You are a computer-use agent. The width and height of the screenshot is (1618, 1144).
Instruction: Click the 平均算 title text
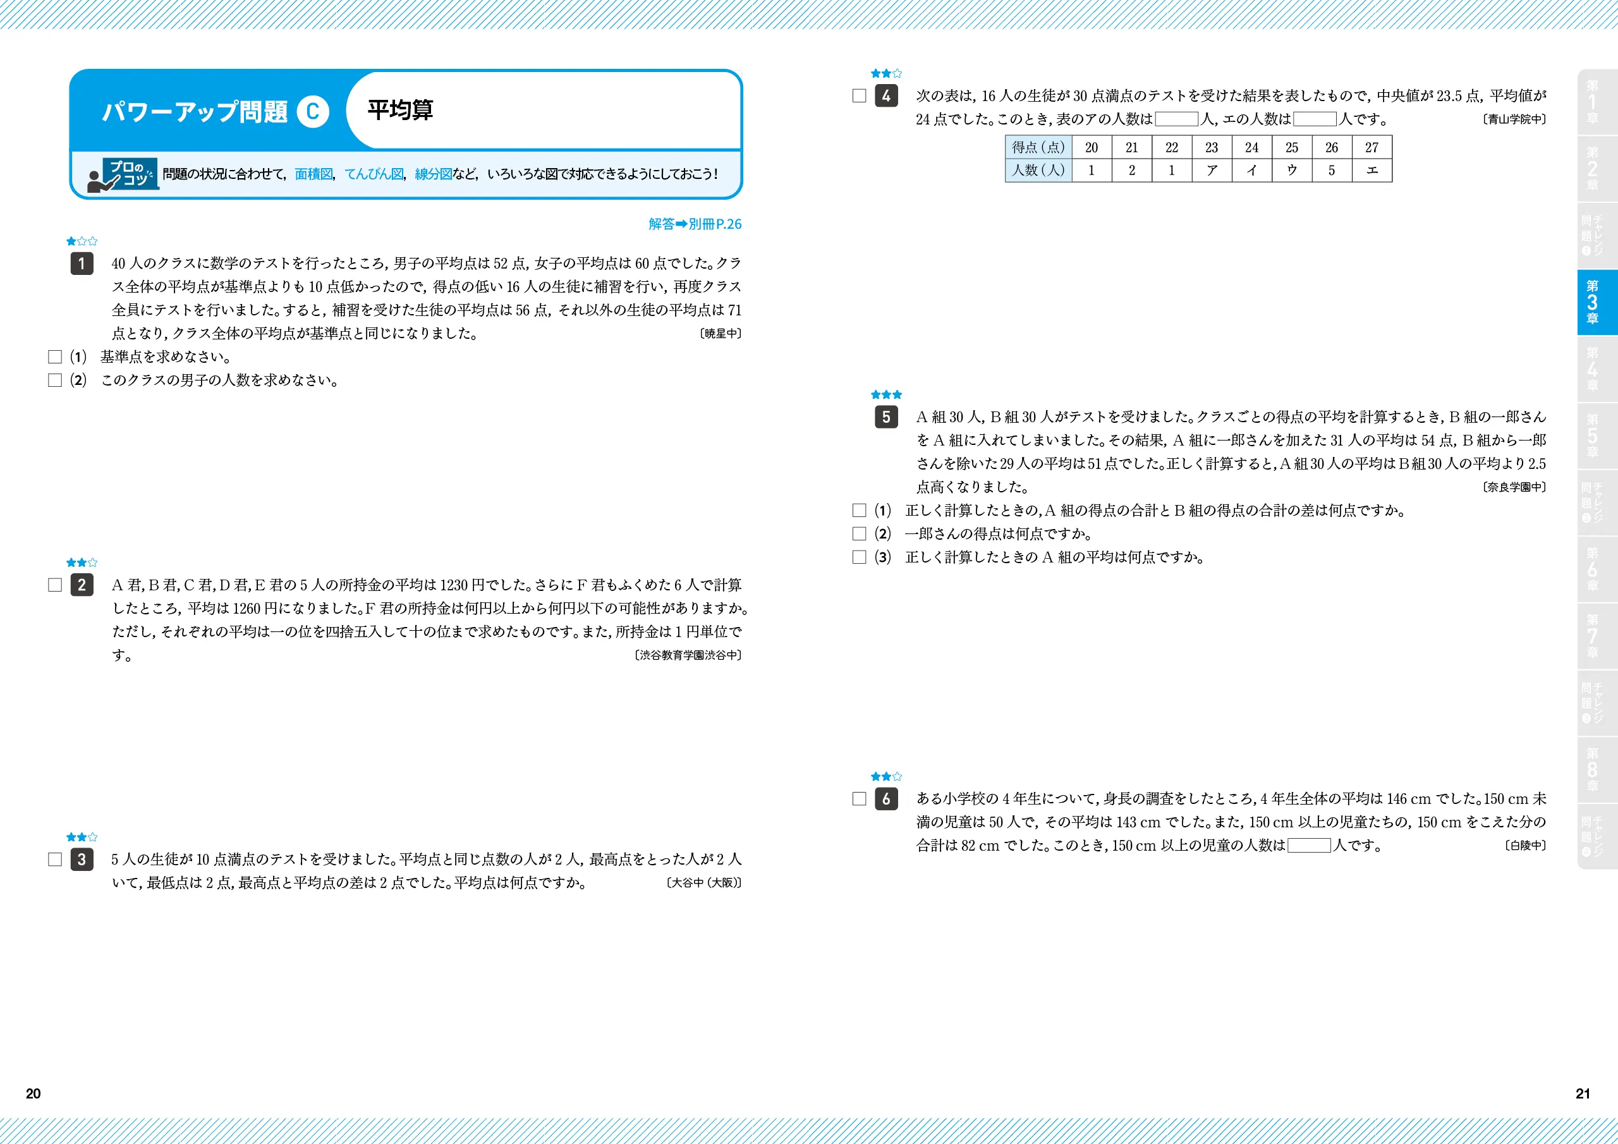coord(400,111)
